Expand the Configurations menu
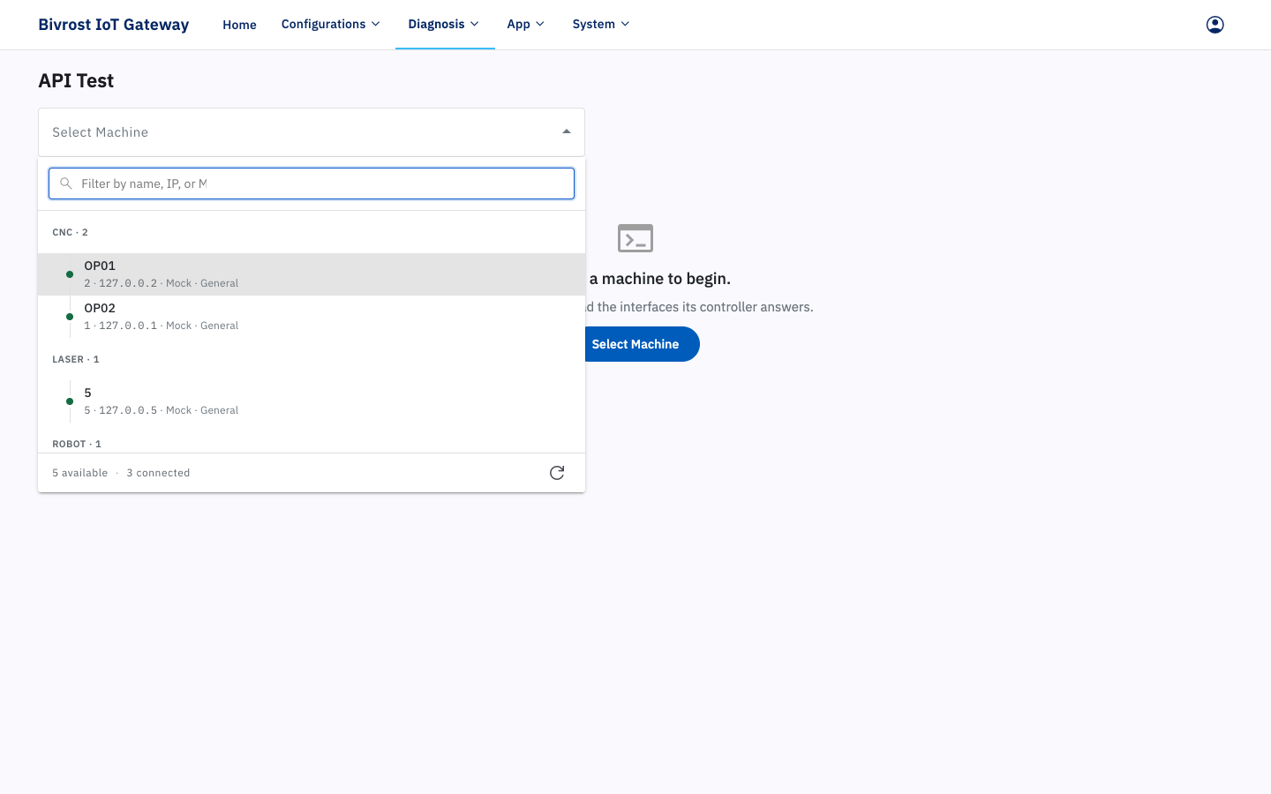Image resolution: width=1271 pixels, height=794 pixels. tap(331, 24)
